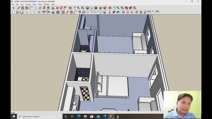Open the Camera menu
The width and height of the screenshot is (212, 119).
click(x=28, y=4)
